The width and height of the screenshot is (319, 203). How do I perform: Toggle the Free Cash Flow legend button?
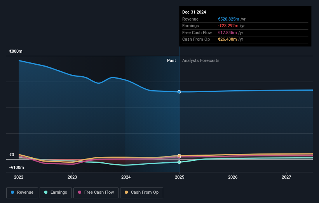[x=96, y=193]
